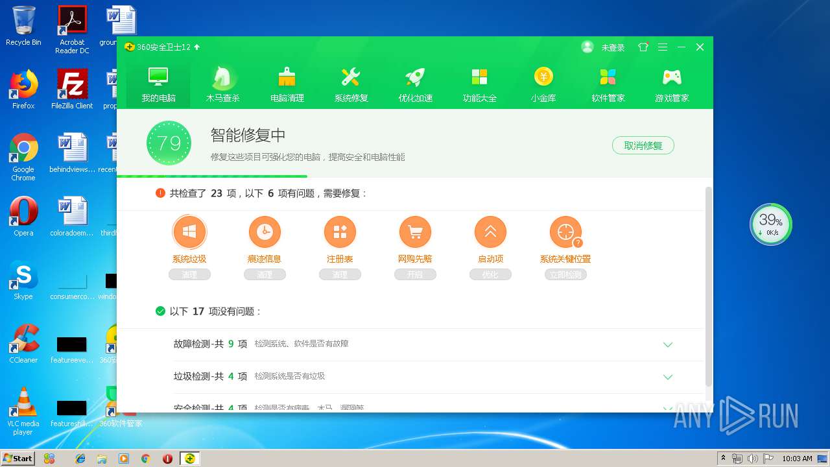Click the Start button
The image size is (830, 467).
pos(18,458)
